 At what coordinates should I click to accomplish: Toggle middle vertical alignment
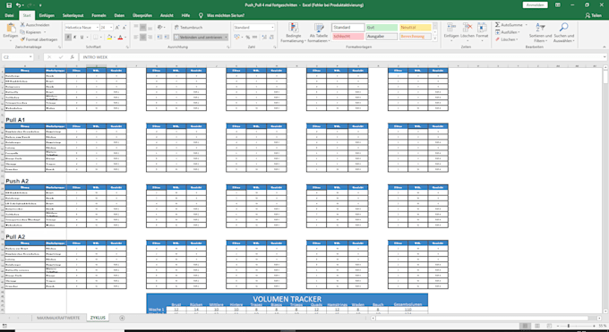(x=143, y=28)
